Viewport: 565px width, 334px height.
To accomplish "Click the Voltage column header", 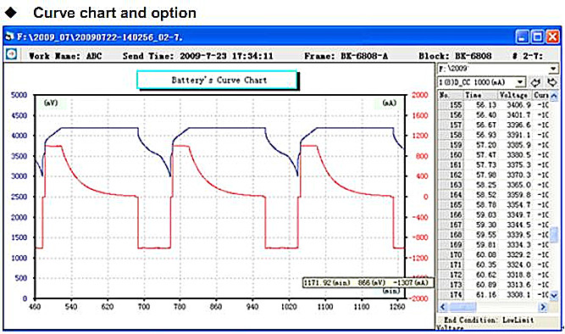I will (x=514, y=95).
